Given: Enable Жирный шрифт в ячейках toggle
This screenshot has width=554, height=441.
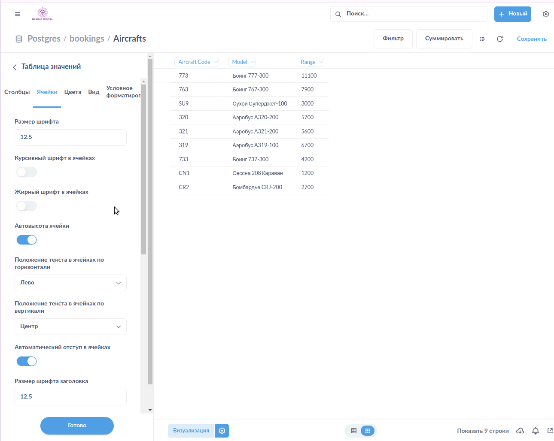Looking at the screenshot, I should click(27, 206).
